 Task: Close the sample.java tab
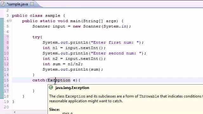32,4
